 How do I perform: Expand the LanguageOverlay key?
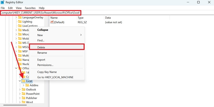click(x=16, y=17)
